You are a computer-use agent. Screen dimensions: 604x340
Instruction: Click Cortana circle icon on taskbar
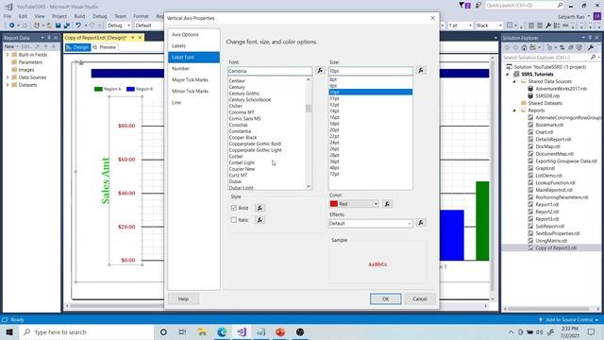[x=163, y=331]
